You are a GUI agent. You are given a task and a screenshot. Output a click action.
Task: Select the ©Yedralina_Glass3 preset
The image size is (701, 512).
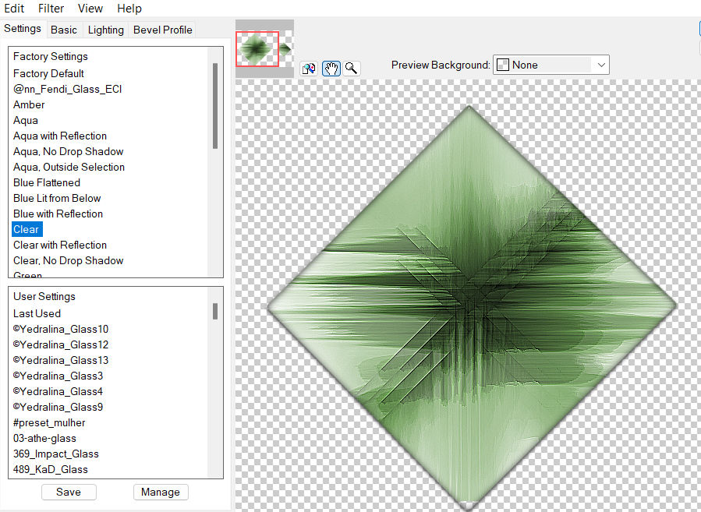pos(58,376)
